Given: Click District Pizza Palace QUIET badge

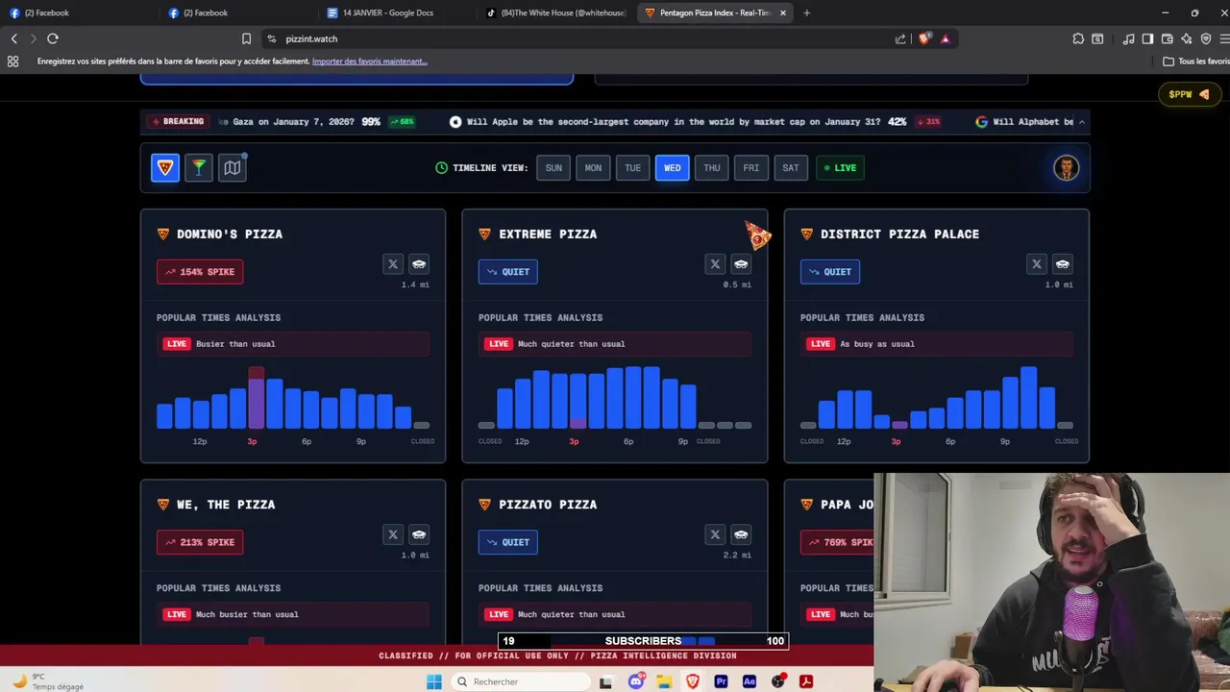Looking at the screenshot, I should coord(830,272).
